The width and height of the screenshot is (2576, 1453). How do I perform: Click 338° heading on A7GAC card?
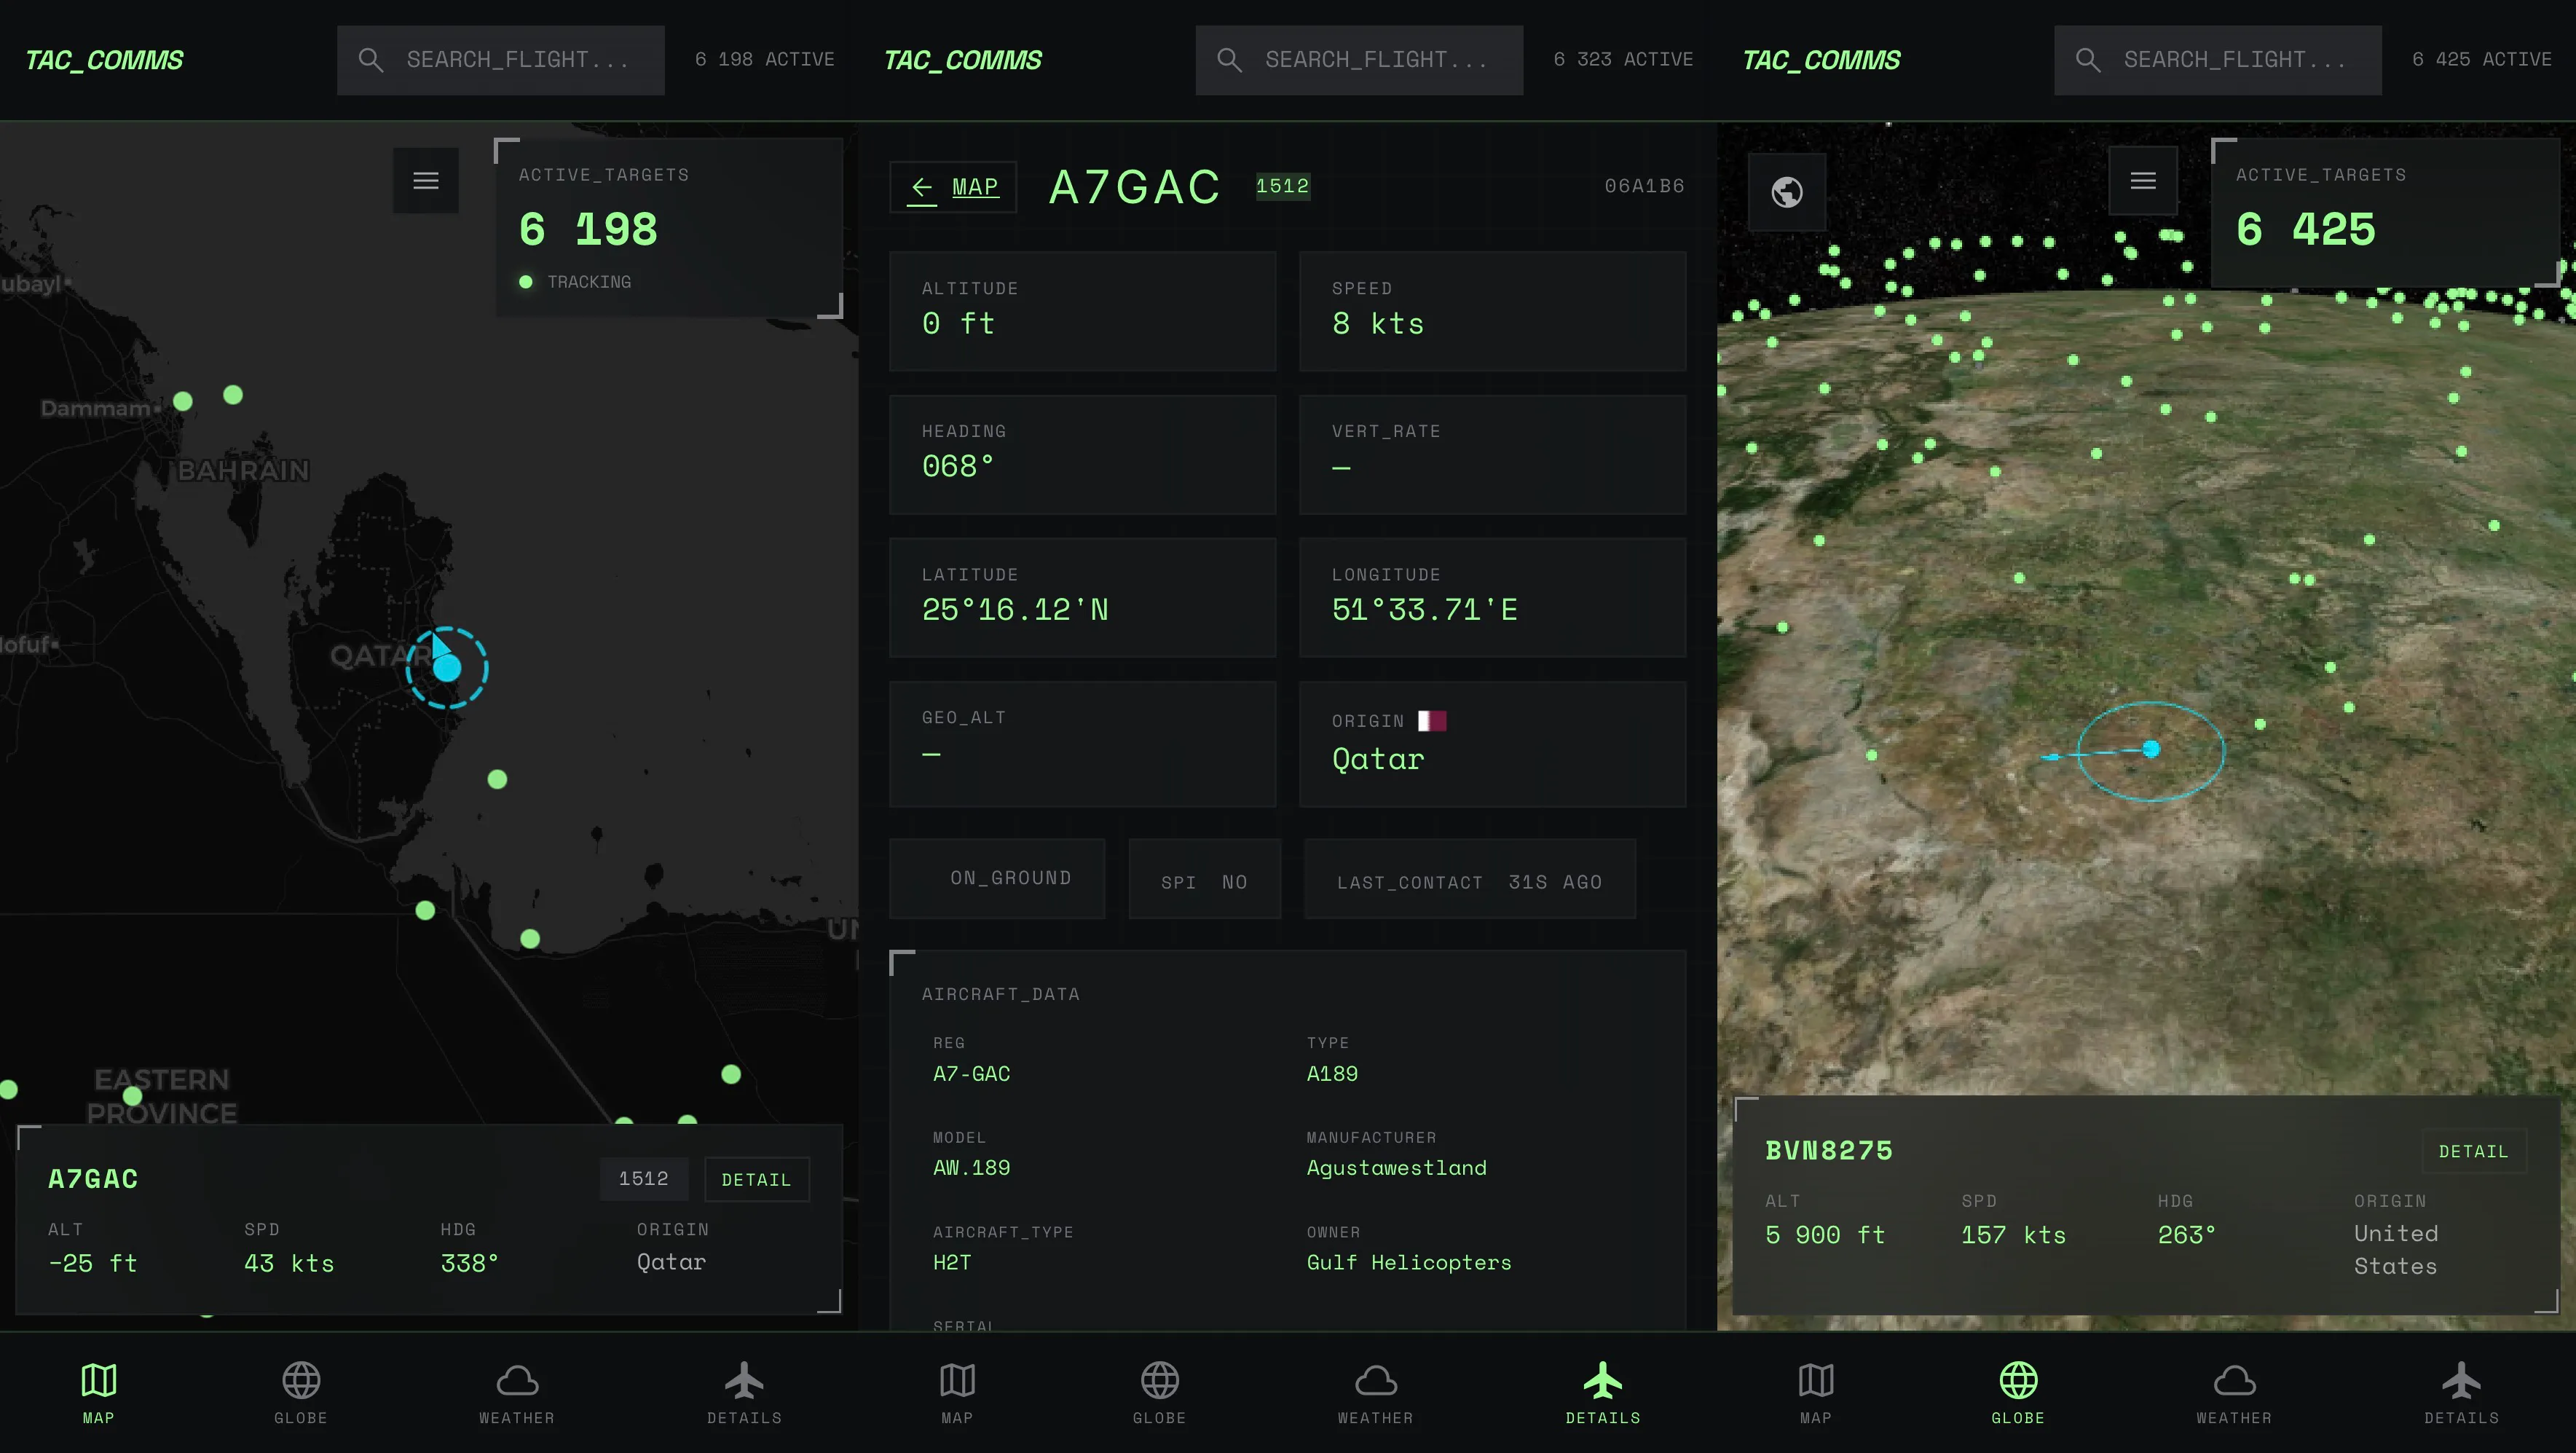tap(469, 1264)
